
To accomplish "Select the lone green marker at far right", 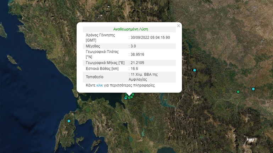I will point(238,92).
